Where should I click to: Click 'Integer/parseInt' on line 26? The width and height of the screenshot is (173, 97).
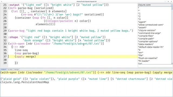coord(60,21)
